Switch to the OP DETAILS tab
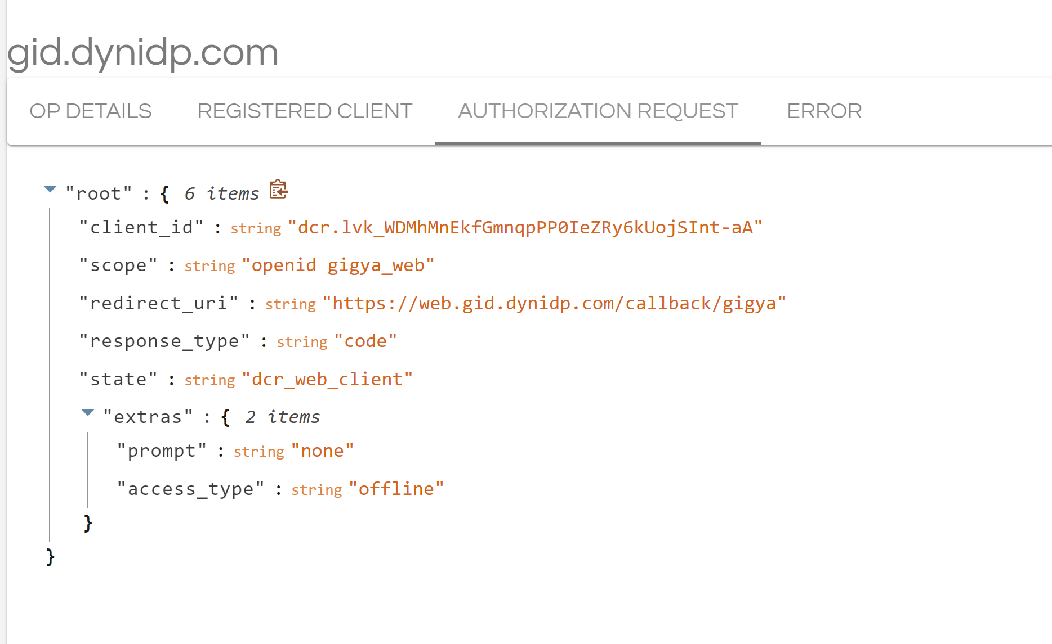 pyautogui.click(x=91, y=111)
